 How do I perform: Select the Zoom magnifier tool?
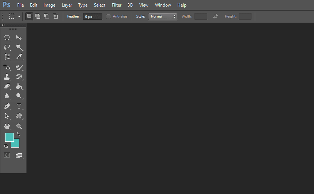[19, 126]
